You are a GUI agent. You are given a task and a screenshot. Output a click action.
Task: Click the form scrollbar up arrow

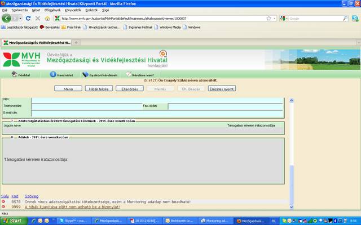coord(292,100)
